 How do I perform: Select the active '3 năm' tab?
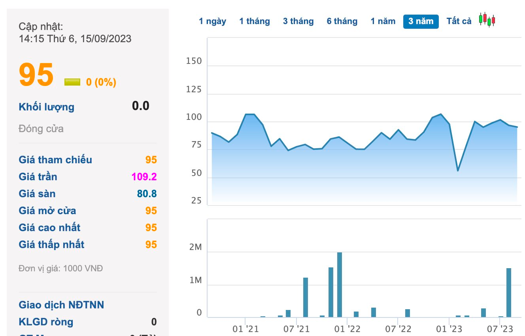[421, 21]
